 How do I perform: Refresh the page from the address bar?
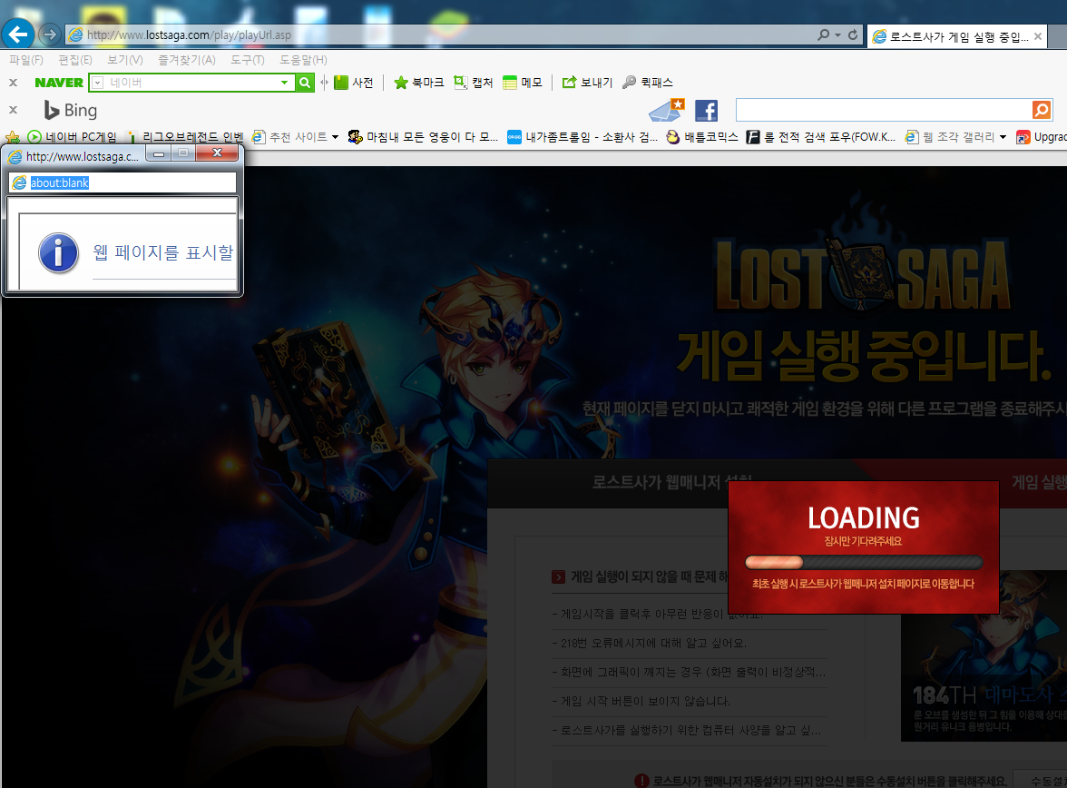pyautogui.click(x=853, y=34)
